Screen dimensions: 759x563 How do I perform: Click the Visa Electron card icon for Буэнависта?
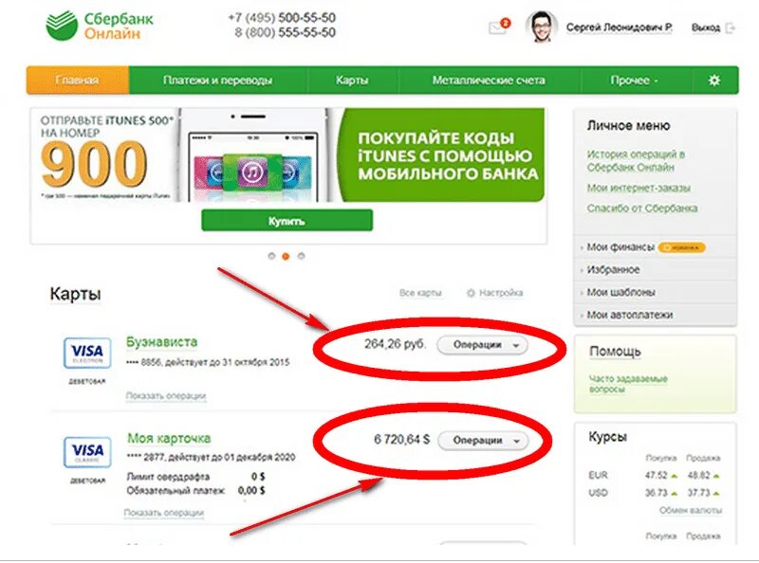pyautogui.click(x=87, y=354)
